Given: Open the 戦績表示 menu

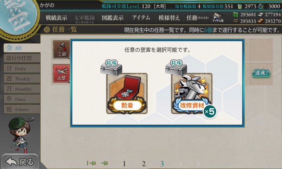Looking at the screenshot, I should 56,18.
